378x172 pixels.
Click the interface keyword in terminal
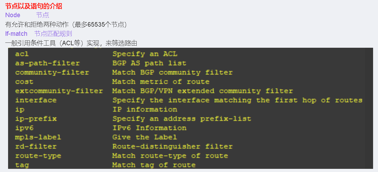click(x=36, y=100)
